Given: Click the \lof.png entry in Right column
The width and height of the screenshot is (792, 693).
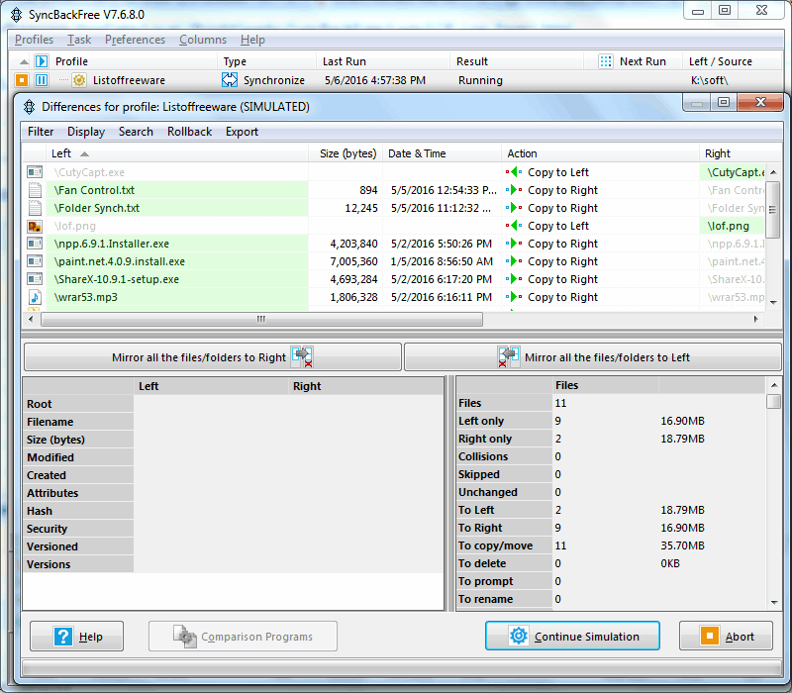Looking at the screenshot, I should point(728,226).
